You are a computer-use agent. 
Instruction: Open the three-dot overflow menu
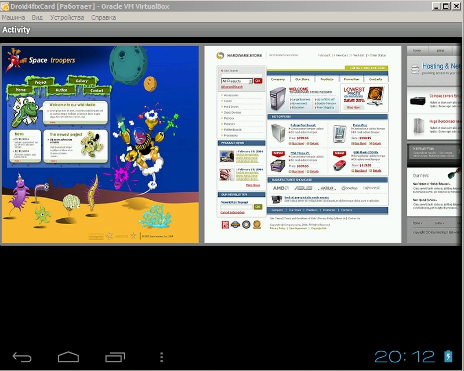click(x=162, y=357)
